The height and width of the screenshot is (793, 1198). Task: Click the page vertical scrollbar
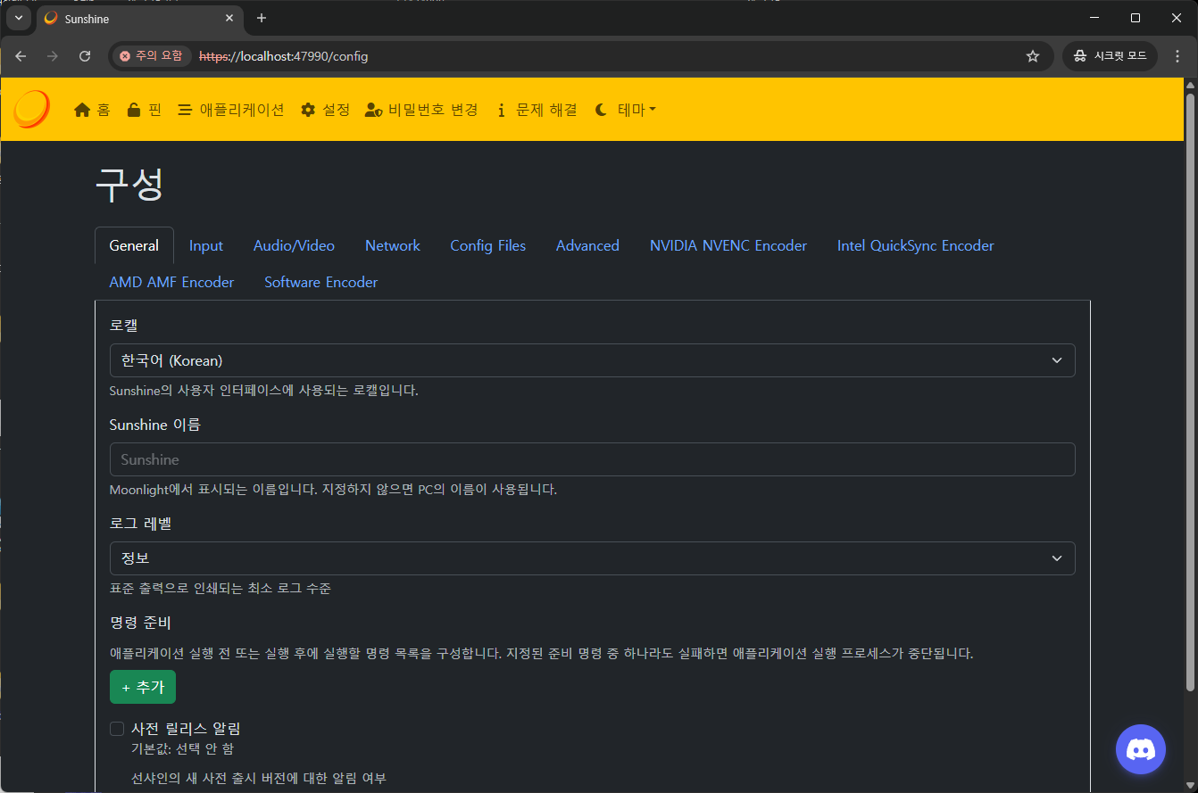pos(1190,392)
